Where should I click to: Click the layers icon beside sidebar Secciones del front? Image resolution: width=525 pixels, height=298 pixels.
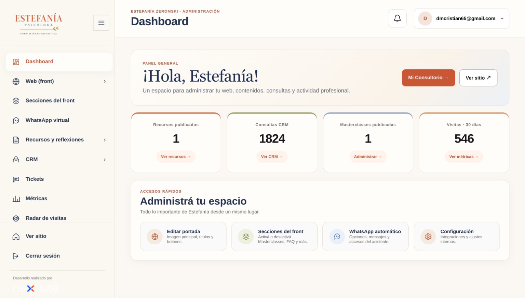coord(16,101)
